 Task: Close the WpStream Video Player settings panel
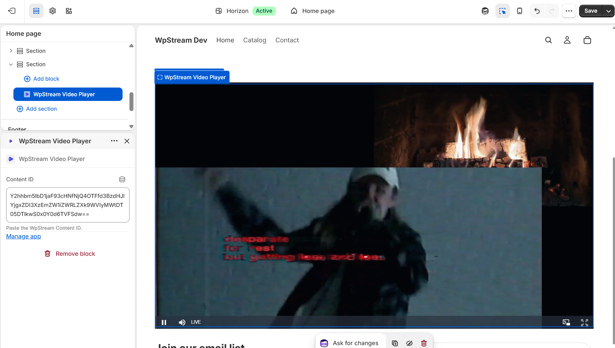coord(127,141)
